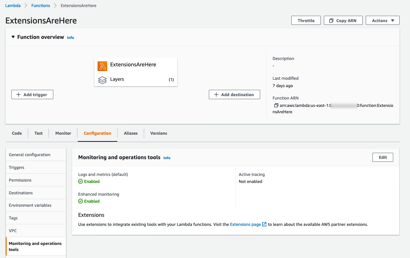The height and width of the screenshot is (258, 410).
Task: Click Edit in Monitoring and operations tools
Action: [383, 157]
